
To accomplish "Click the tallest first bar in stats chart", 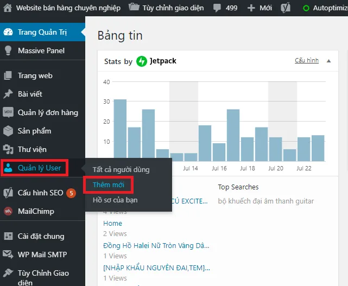I will pyautogui.click(x=120, y=130).
